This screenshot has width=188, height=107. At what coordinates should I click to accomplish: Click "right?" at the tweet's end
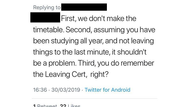click(x=99, y=74)
